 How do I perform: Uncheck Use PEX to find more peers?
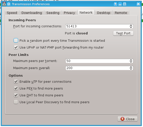(x=16, y=88)
